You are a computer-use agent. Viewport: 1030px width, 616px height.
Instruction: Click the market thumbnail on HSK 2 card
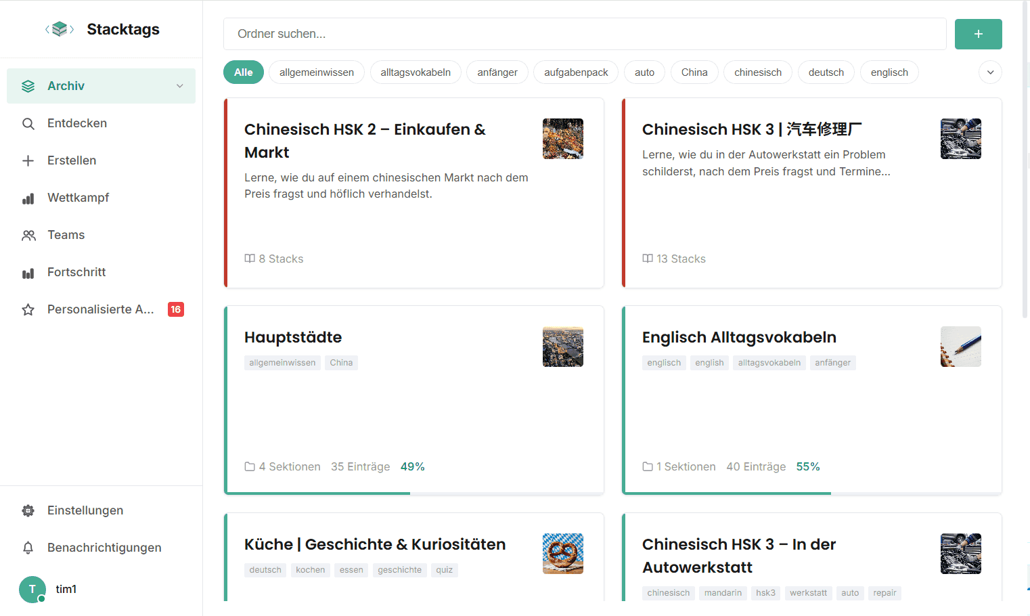point(563,139)
